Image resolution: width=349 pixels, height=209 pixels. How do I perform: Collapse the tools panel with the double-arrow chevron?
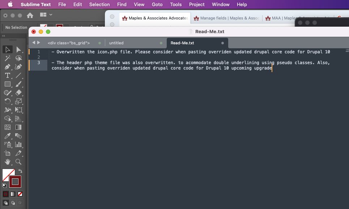click(x=3, y=36)
